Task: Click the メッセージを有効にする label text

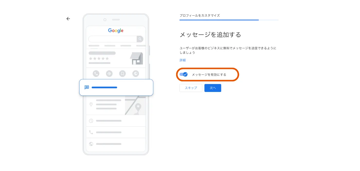Action: (209, 75)
